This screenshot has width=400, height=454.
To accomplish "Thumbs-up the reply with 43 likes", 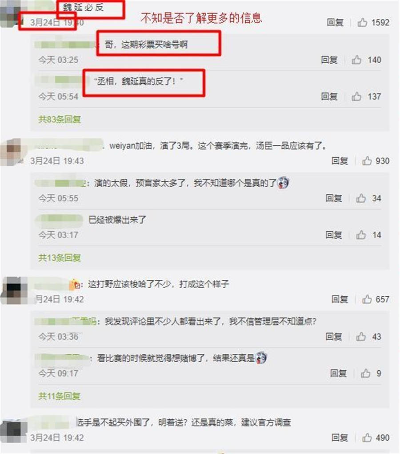I will 361,336.
